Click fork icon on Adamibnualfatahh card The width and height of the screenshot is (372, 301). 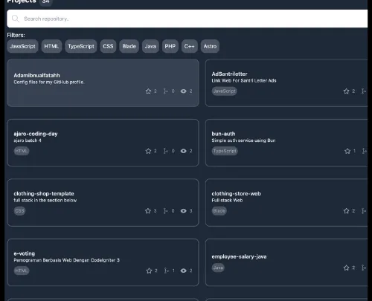[166, 91]
